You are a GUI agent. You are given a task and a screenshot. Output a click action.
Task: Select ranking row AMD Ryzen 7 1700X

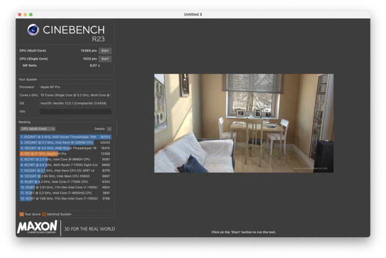tap(65, 165)
